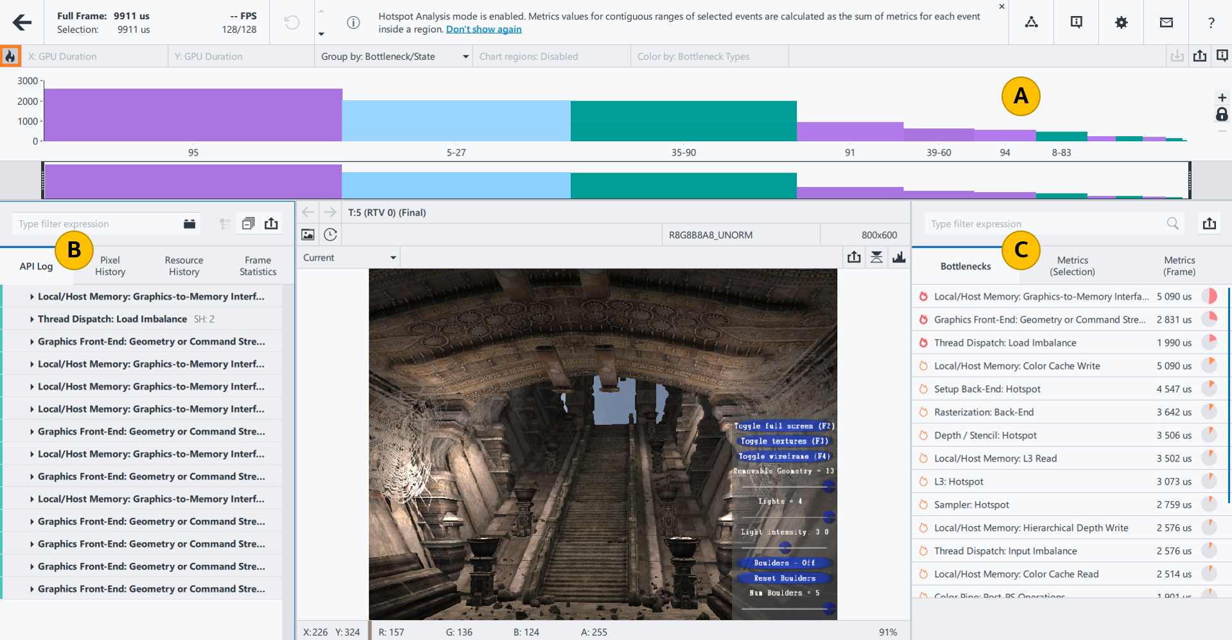Click the help question mark icon

click(1211, 22)
